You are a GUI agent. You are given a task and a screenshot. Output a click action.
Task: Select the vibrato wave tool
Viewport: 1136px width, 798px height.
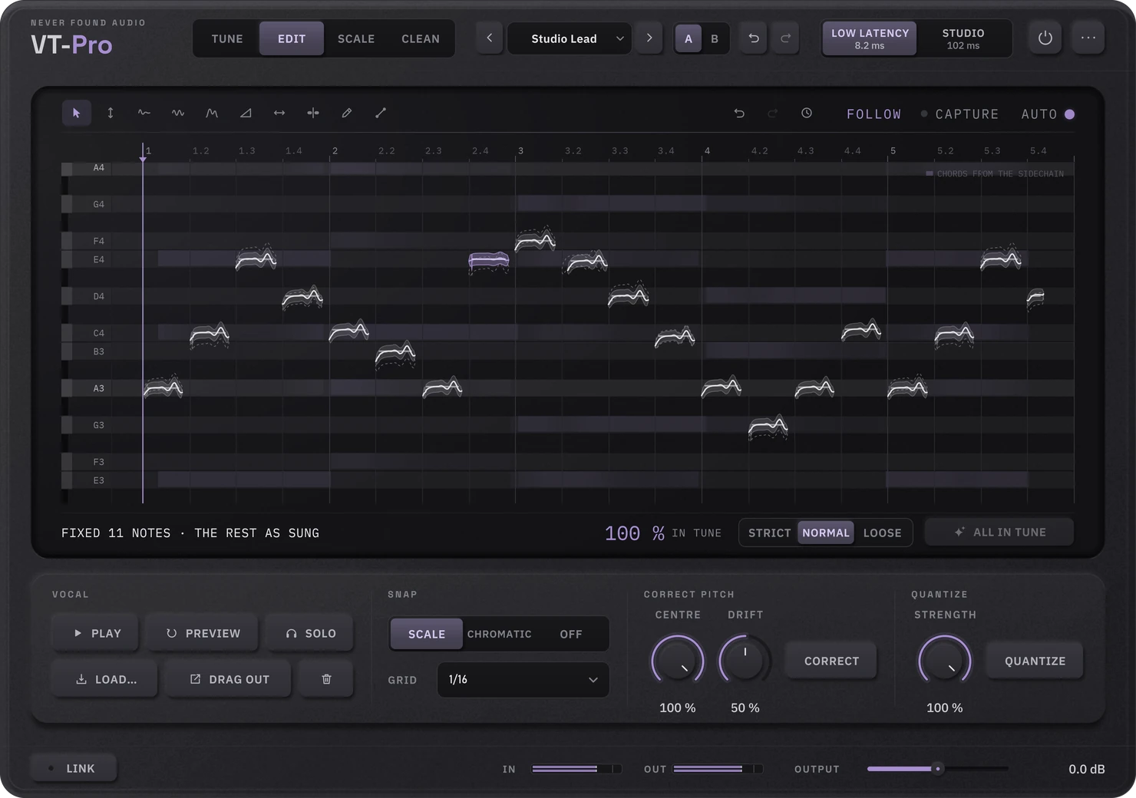178,114
